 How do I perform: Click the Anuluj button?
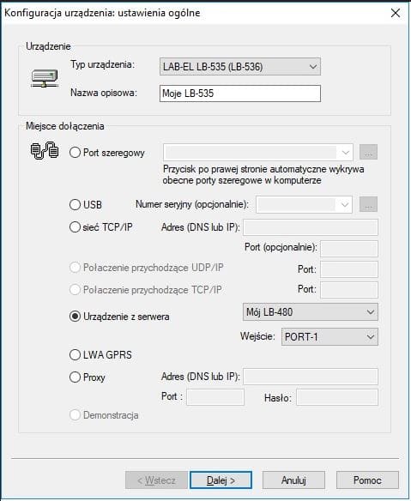click(x=293, y=480)
